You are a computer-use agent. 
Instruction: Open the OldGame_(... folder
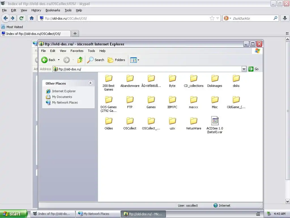(236, 102)
